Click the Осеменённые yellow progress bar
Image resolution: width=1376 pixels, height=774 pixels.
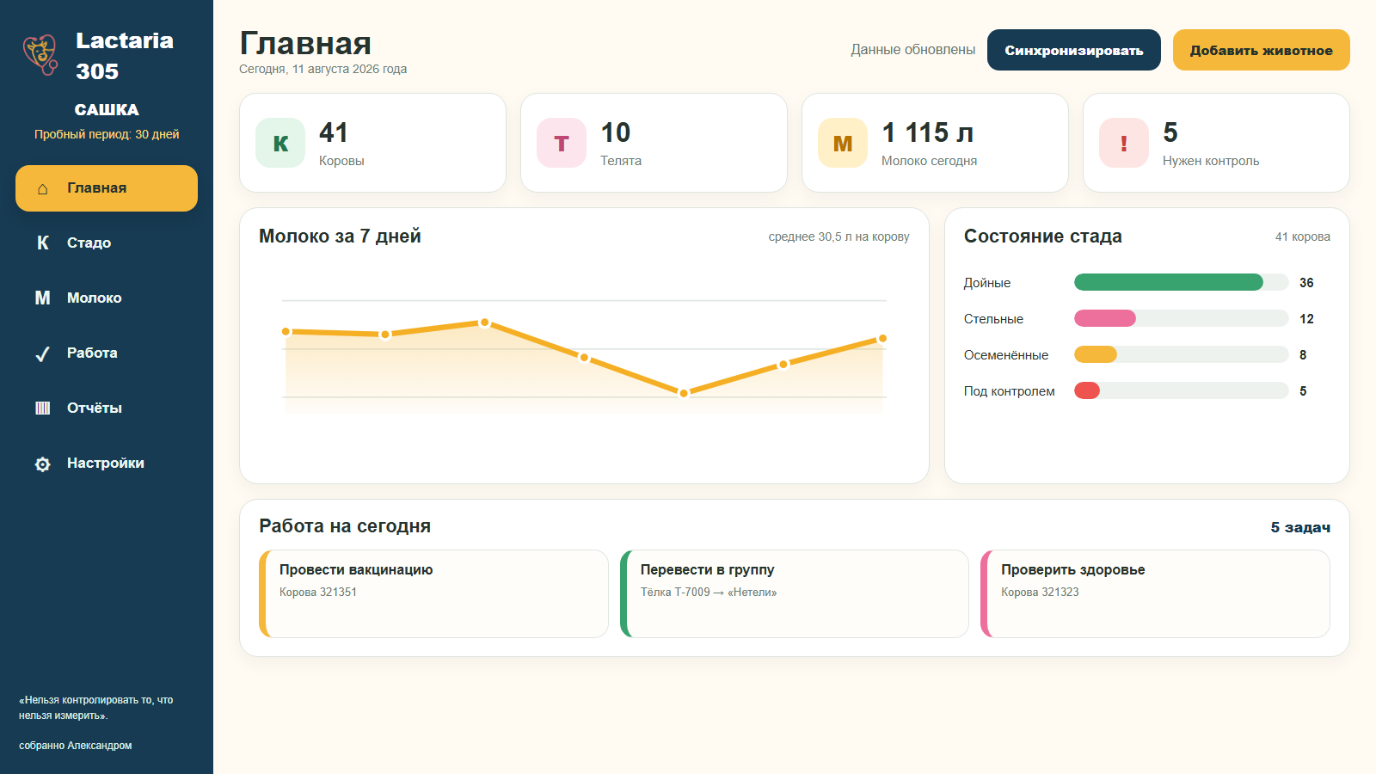pyautogui.click(x=1096, y=354)
